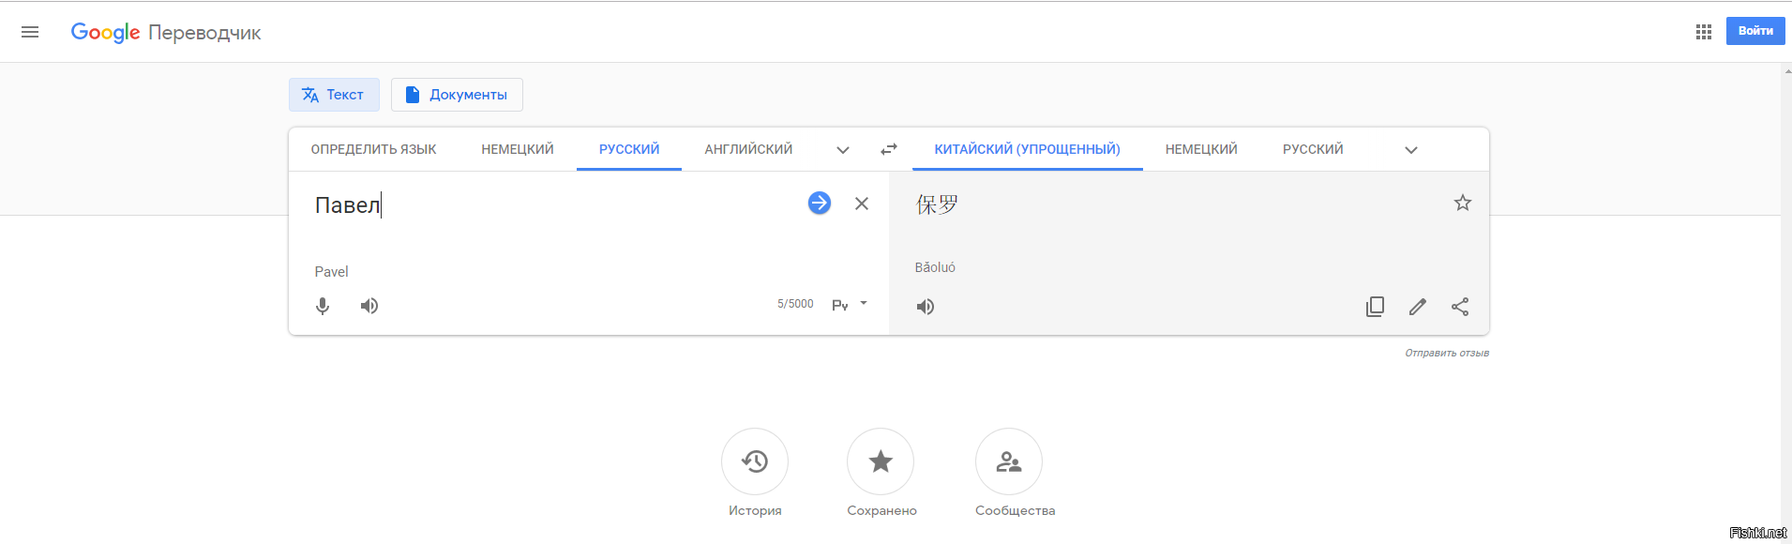This screenshot has width=1792, height=544.
Task: Open translation История
Action: tap(755, 461)
